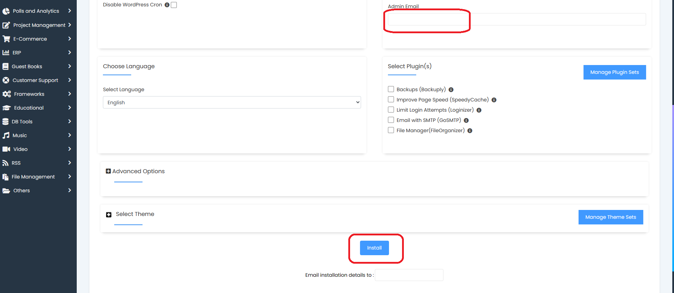674x293 pixels.
Task: Click the Install button
Action: (374, 248)
